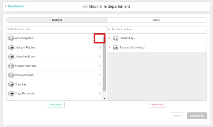Add Morgan Anderson with right arrow

click(100, 66)
